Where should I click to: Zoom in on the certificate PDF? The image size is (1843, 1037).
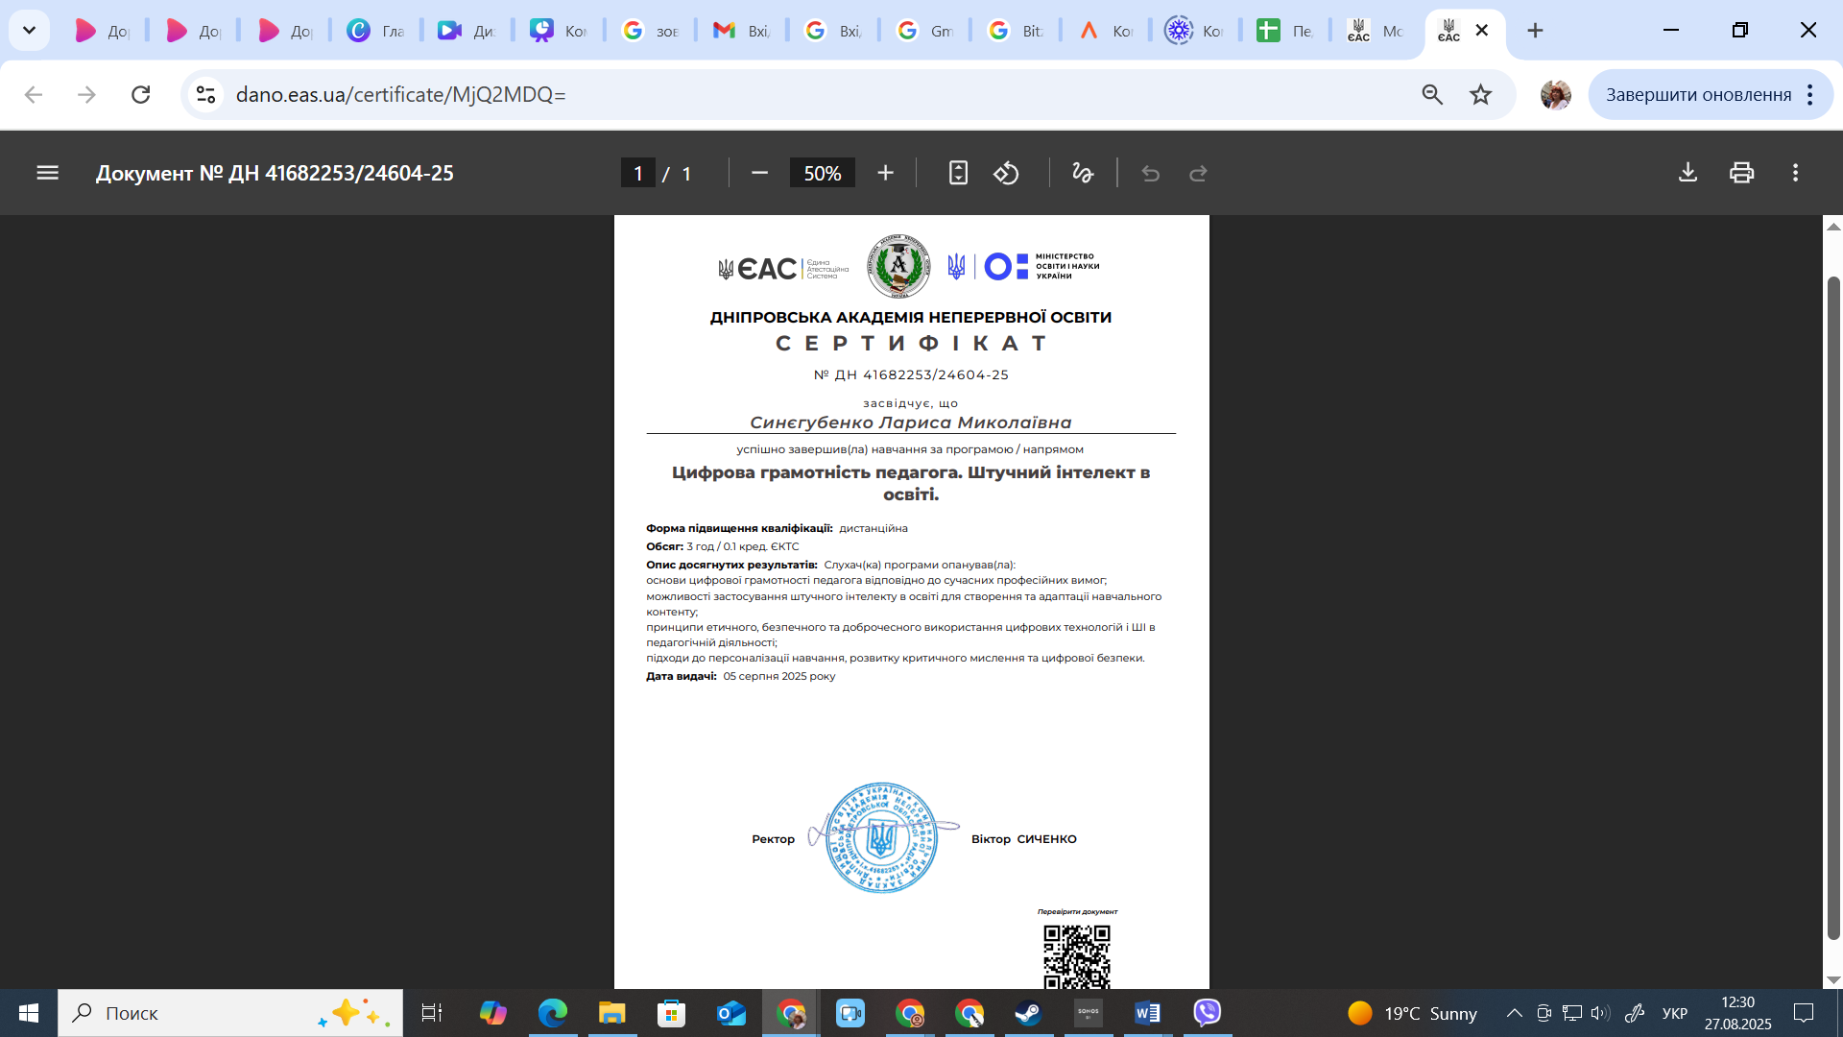(884, 173)
